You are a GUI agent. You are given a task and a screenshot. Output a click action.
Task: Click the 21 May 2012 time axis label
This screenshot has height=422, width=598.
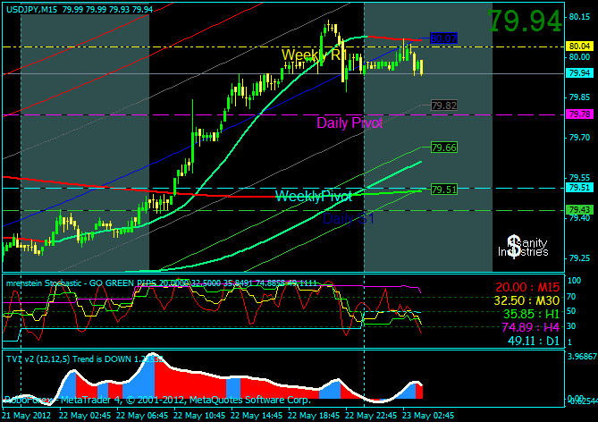tap(27, 416)
